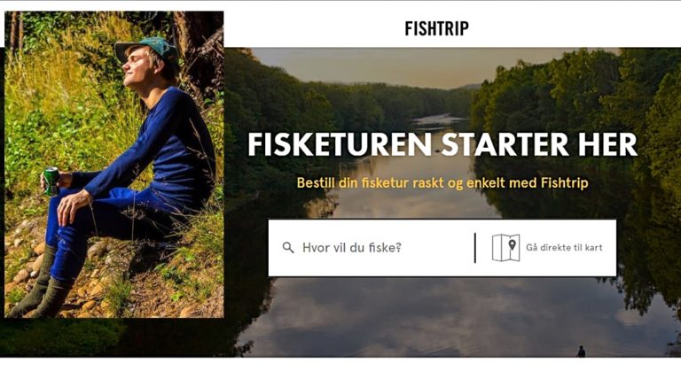Click the wading angler silhouette in the river
681x371 pixels.
point(581,352)
